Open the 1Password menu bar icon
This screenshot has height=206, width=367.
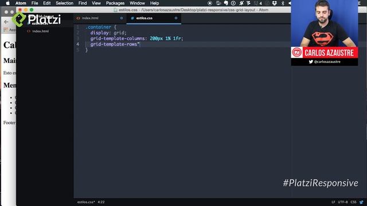(233, 3)
